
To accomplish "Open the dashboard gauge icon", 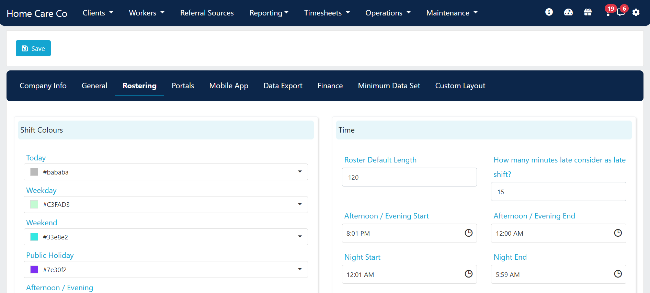I will [x=568, y=12].
